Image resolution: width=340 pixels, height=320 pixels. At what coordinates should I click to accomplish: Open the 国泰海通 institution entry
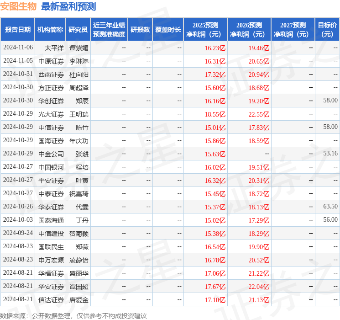pyautogui.click(x=51, y=220)
